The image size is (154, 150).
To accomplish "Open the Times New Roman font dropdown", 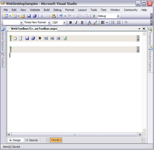I will point(49,23).
